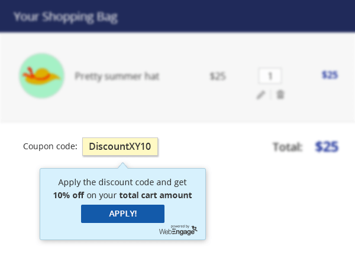
Task: Click the small 'powered by' text
Action: click(x=180, y=225)
